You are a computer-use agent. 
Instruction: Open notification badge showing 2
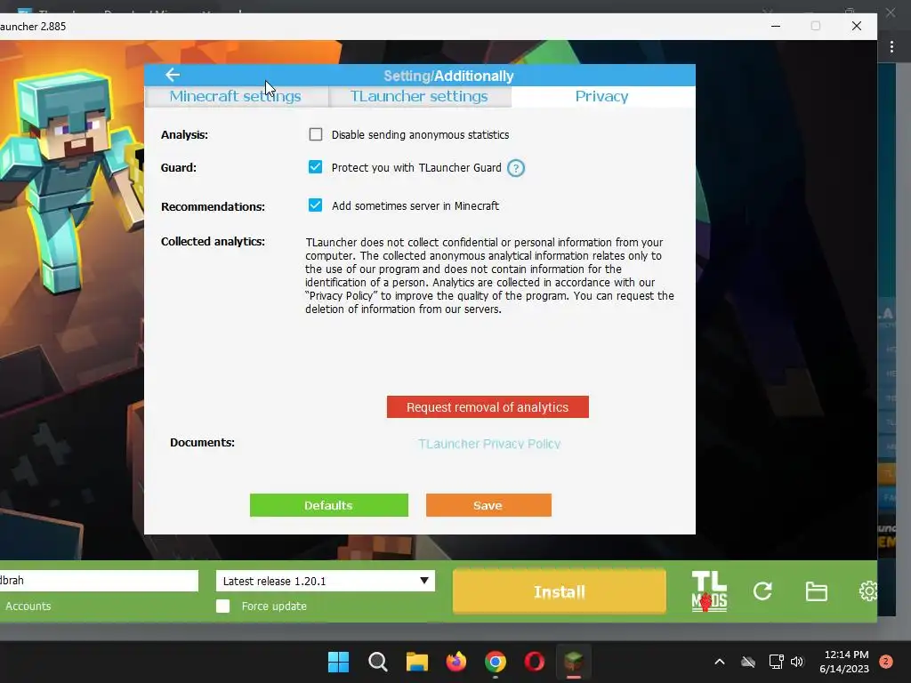[x=886, y=662]
